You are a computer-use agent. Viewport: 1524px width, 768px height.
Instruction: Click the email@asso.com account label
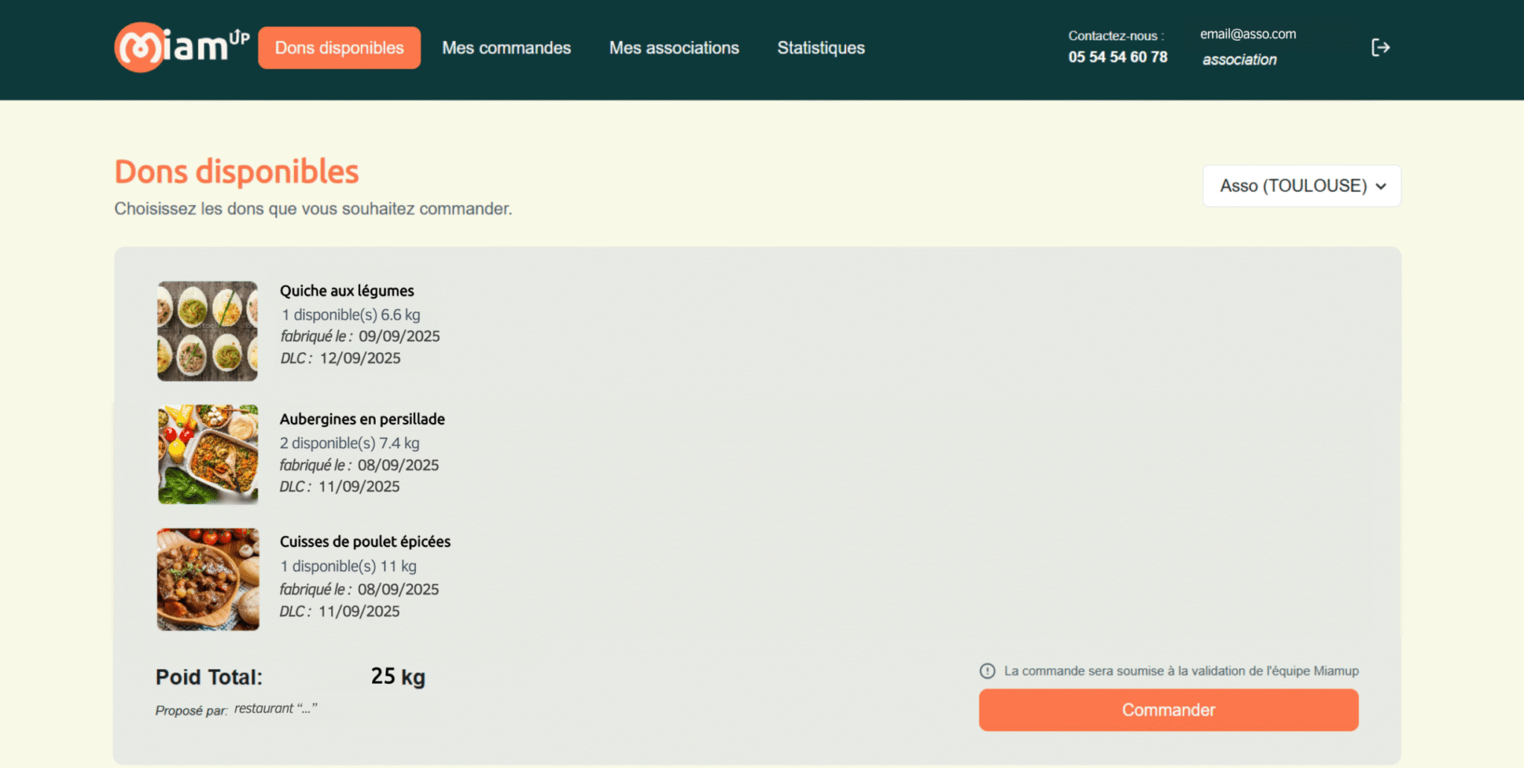(x=1247, y=34)
